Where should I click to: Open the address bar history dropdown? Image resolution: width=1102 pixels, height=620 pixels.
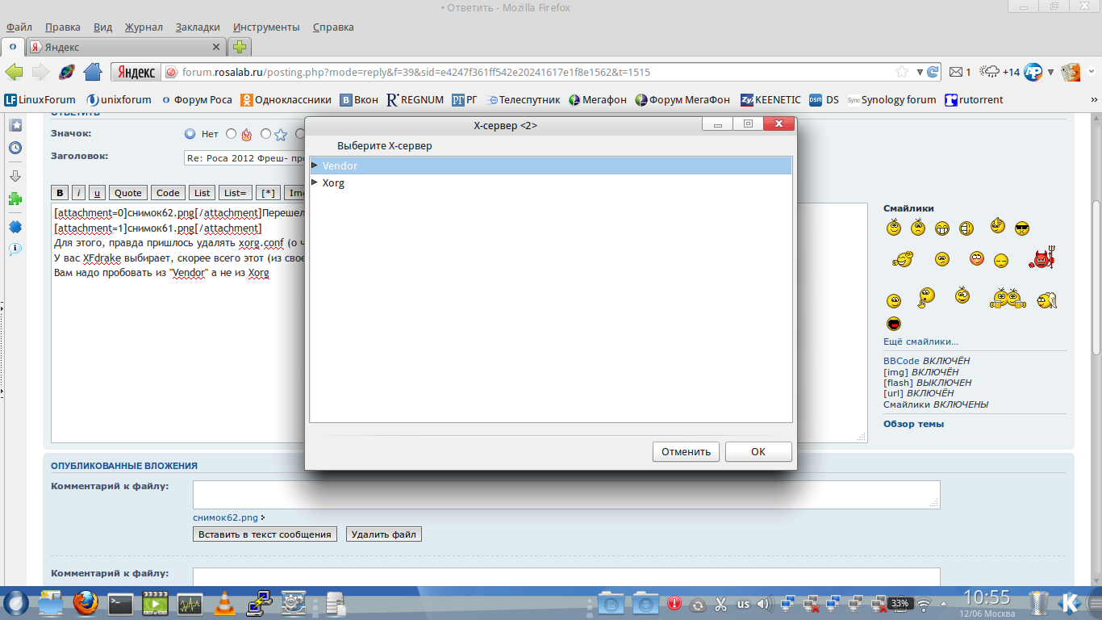920,72
